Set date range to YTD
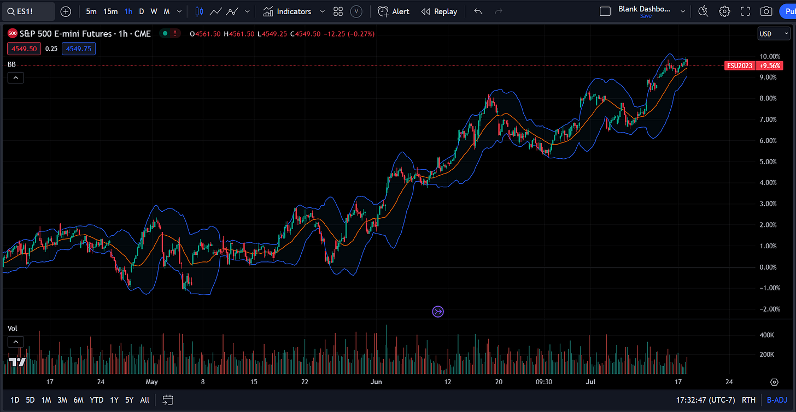The width and height of the screenshot is (796, 412). point(97,400)
